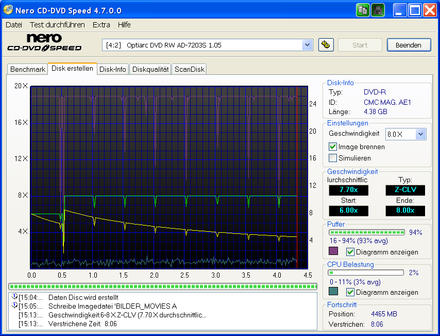The width and height of the screenshot is (440, 336).
Task: Open the Geschwindigkeit speed dropdown
Action: (x=405, y=134)
